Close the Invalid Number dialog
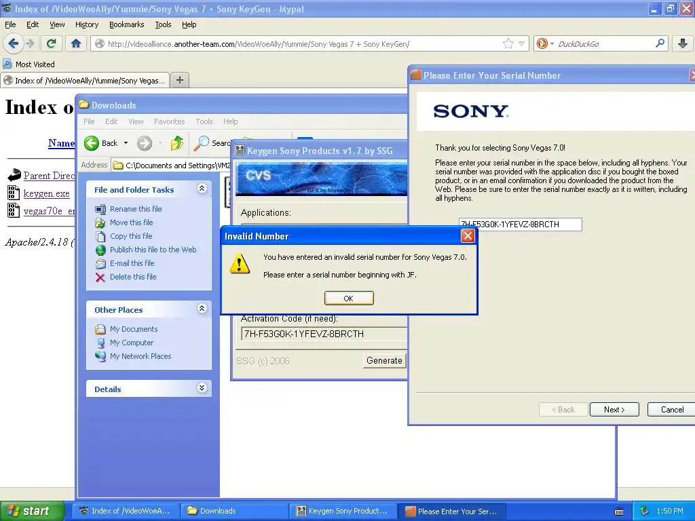This screenshot has width=695, height=521. 468,235
